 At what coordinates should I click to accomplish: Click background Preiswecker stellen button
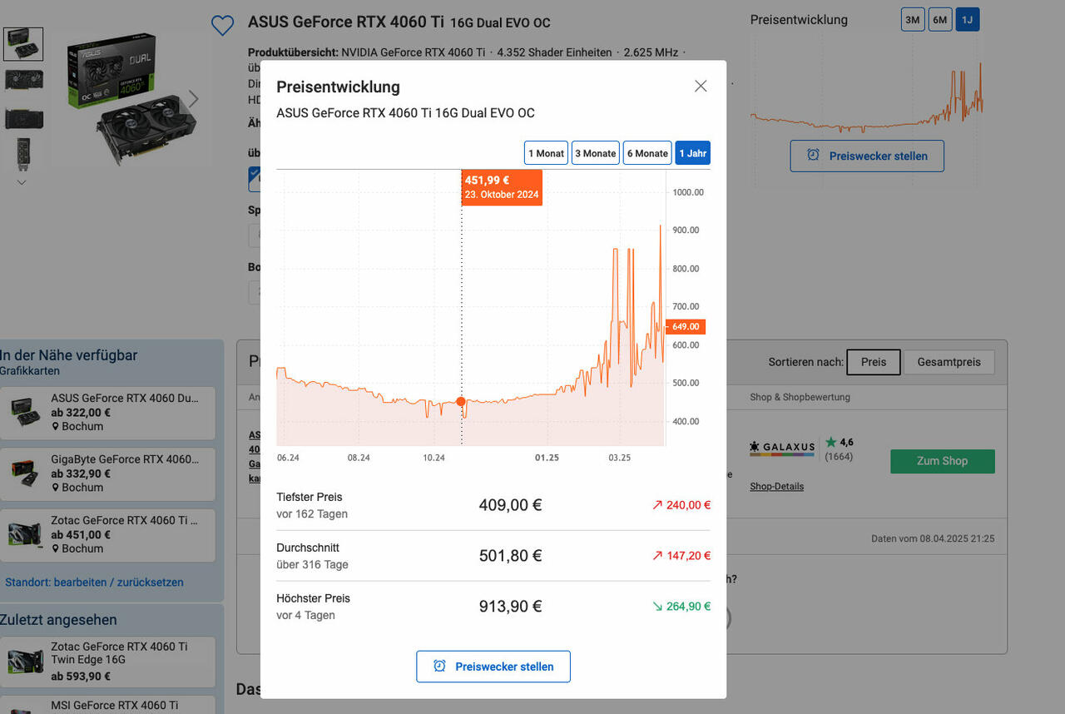[x=867, y=156]
